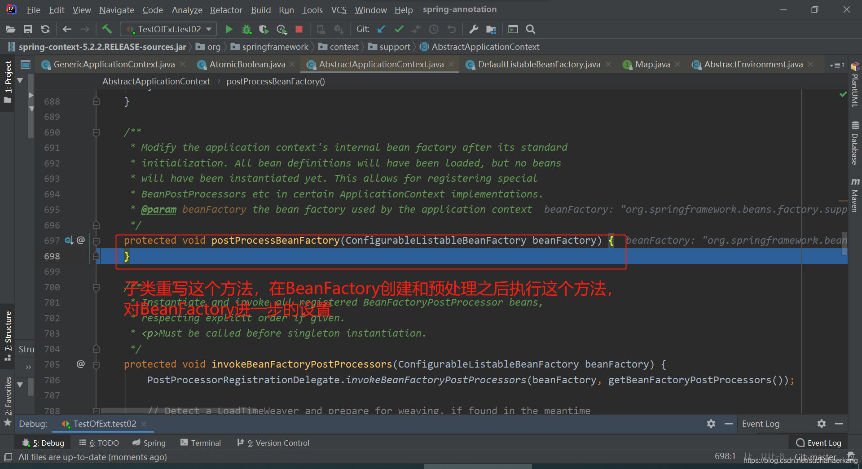Run TestOfExt.test02 with green play icon
This screenshot has height=469, width=862.
[x=229, y=29]
